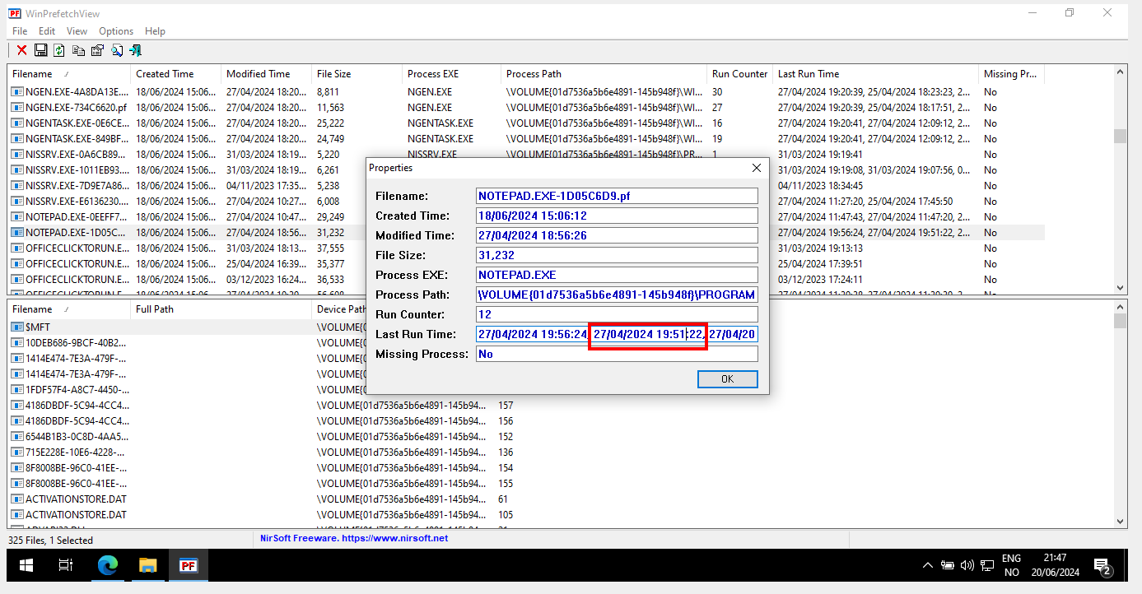Open Task View on the taskbar
This screenshot has width=1142, height=594.
tap(66, 565)
